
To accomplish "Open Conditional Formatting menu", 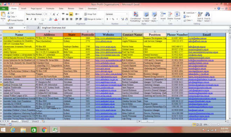I will click(x=135, y=17).
